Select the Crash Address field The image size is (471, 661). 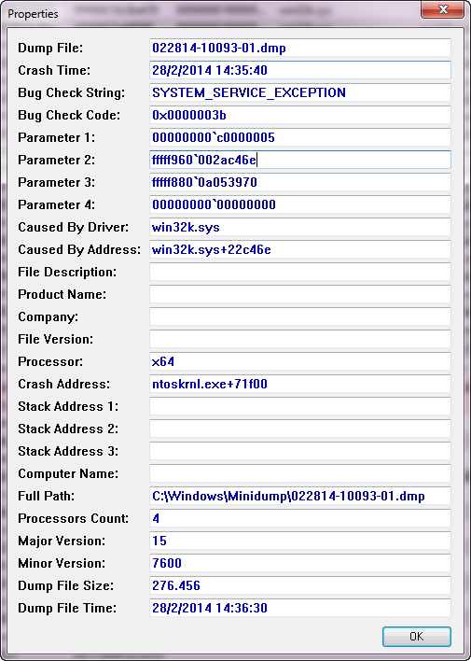[x=300, y=384]
